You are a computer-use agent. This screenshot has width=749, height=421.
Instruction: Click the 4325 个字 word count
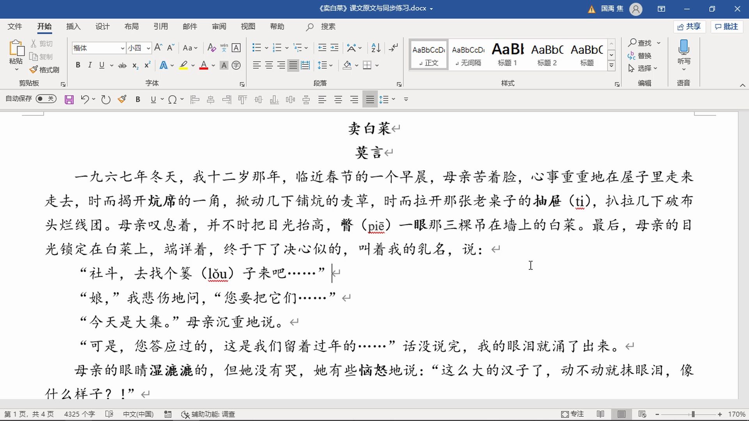click(80, 414)
